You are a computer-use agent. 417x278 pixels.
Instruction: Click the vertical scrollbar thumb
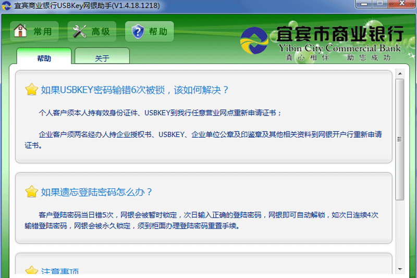point(400,139)
